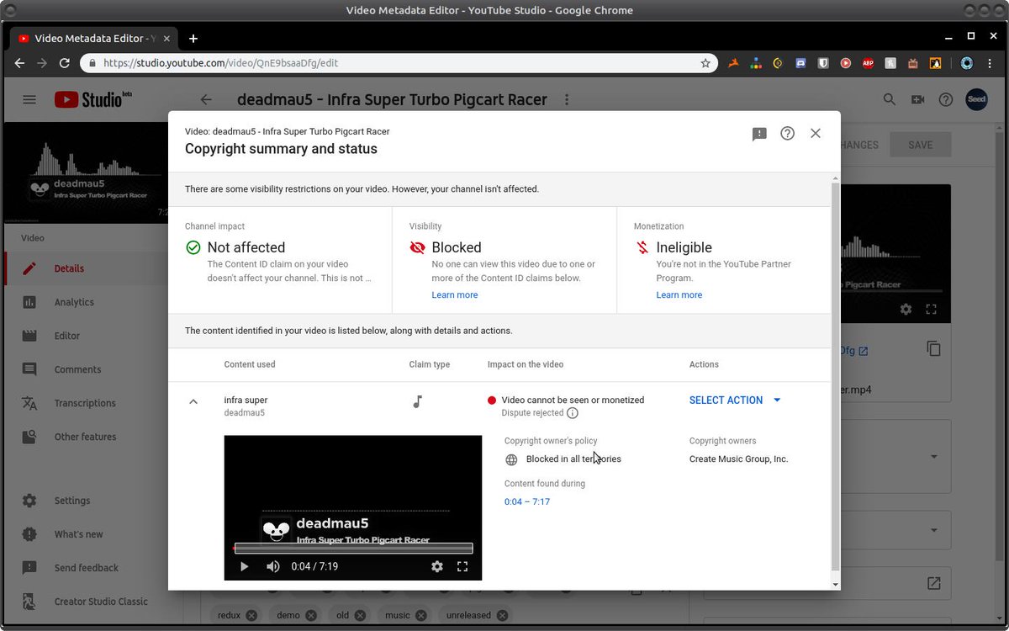
Task: Click the browser address bar URL
Action: (221, 63)
